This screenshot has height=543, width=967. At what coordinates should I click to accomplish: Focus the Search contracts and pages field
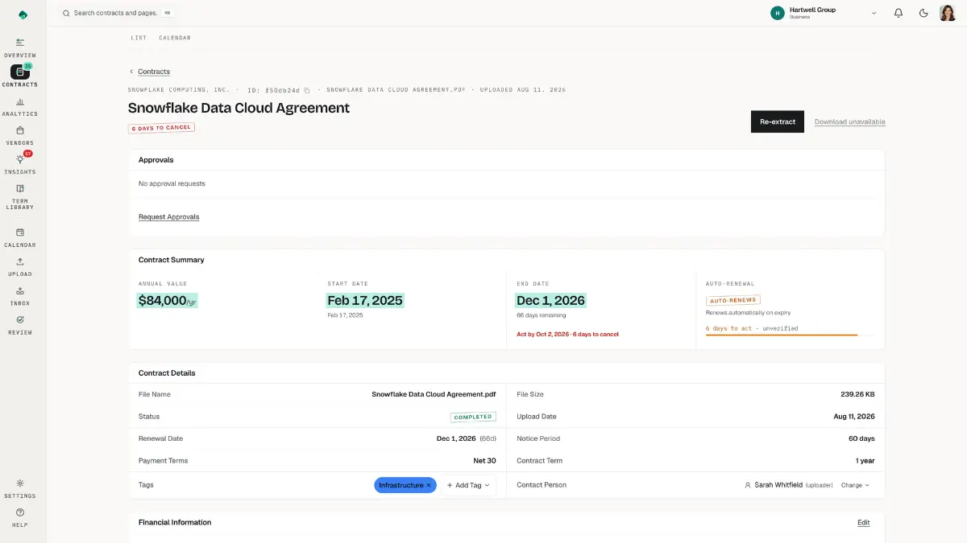[x=118, y=13]
